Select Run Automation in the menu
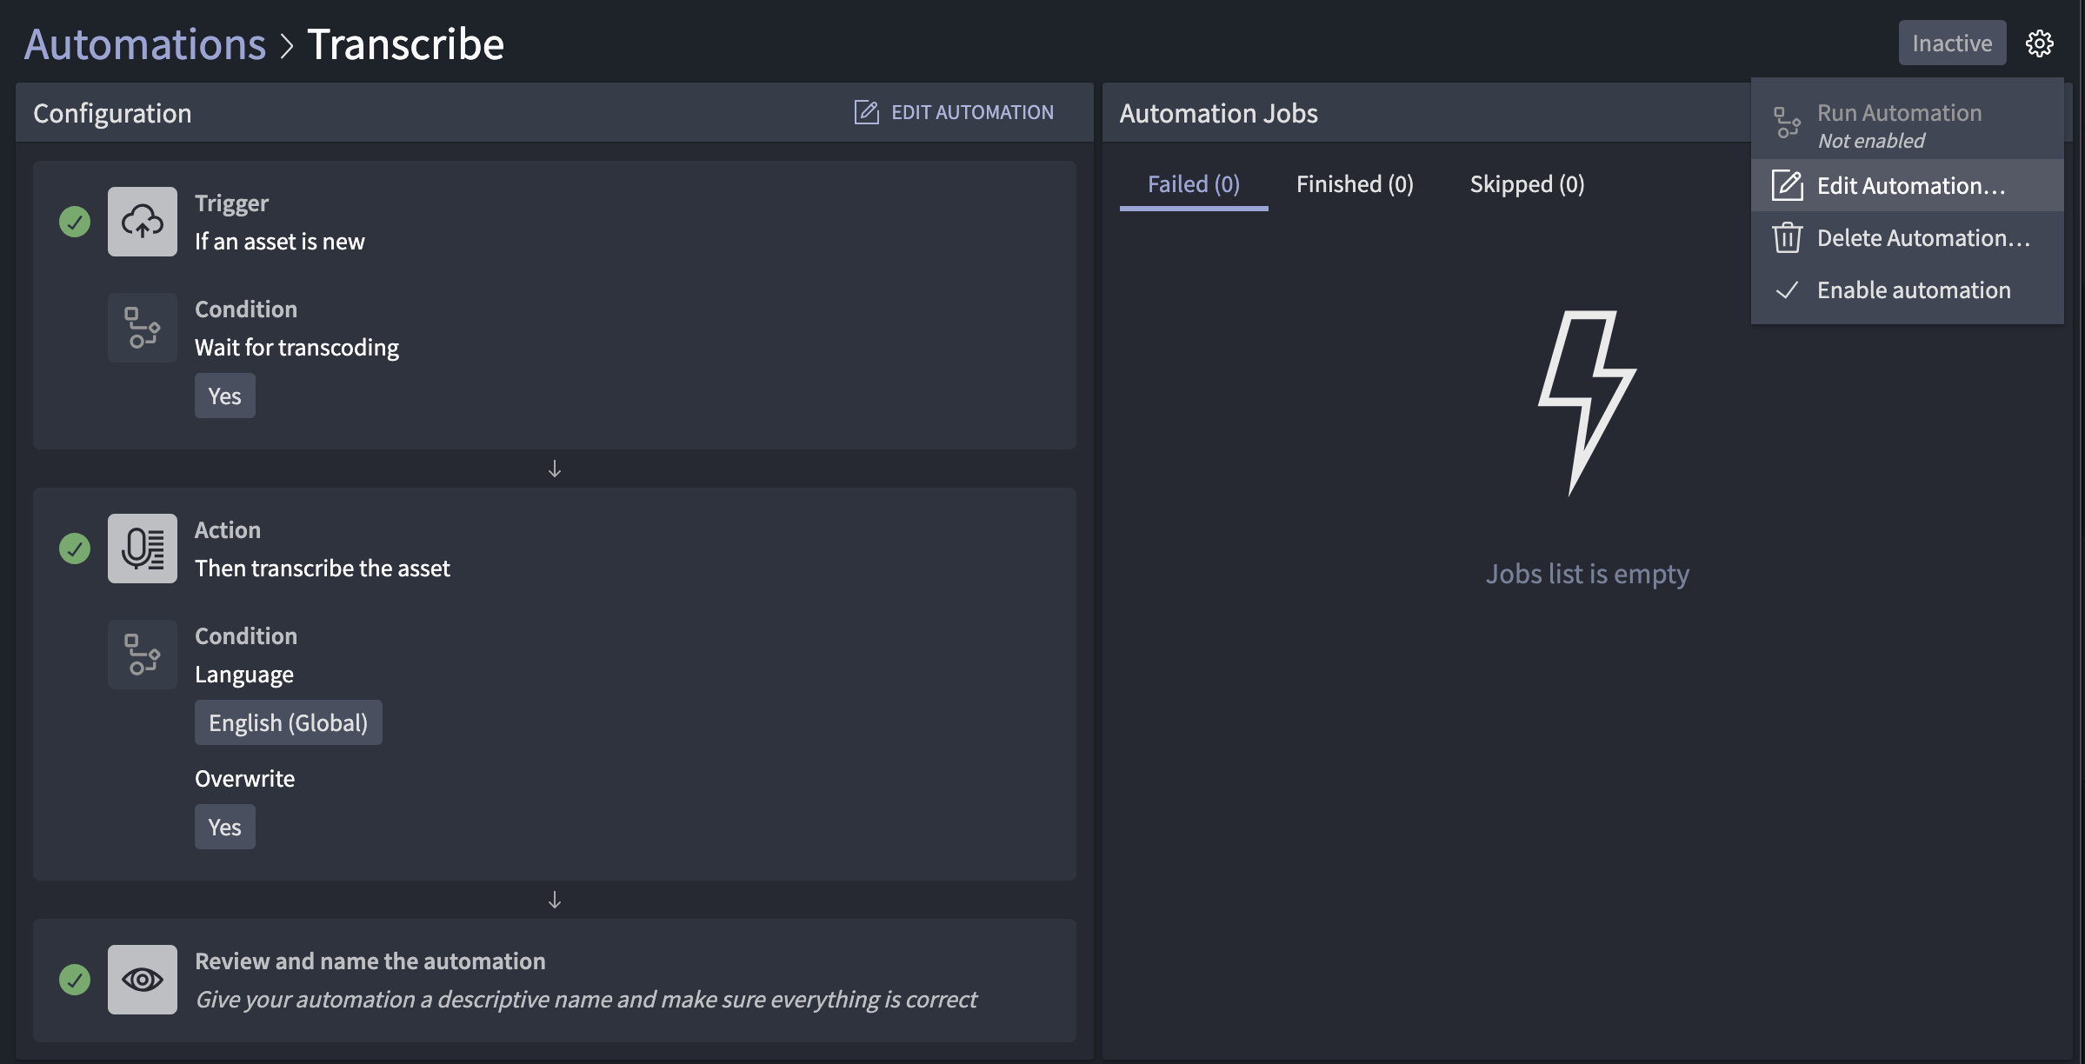The image size is (2085, 1064). (1908, 123)
